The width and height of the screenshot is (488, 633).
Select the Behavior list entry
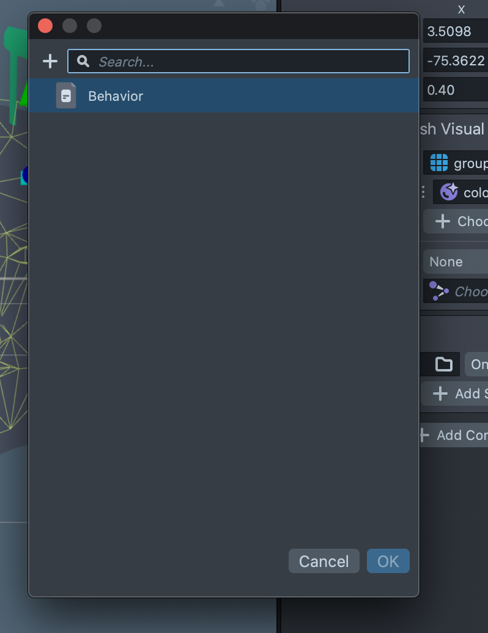pos(224,96)
